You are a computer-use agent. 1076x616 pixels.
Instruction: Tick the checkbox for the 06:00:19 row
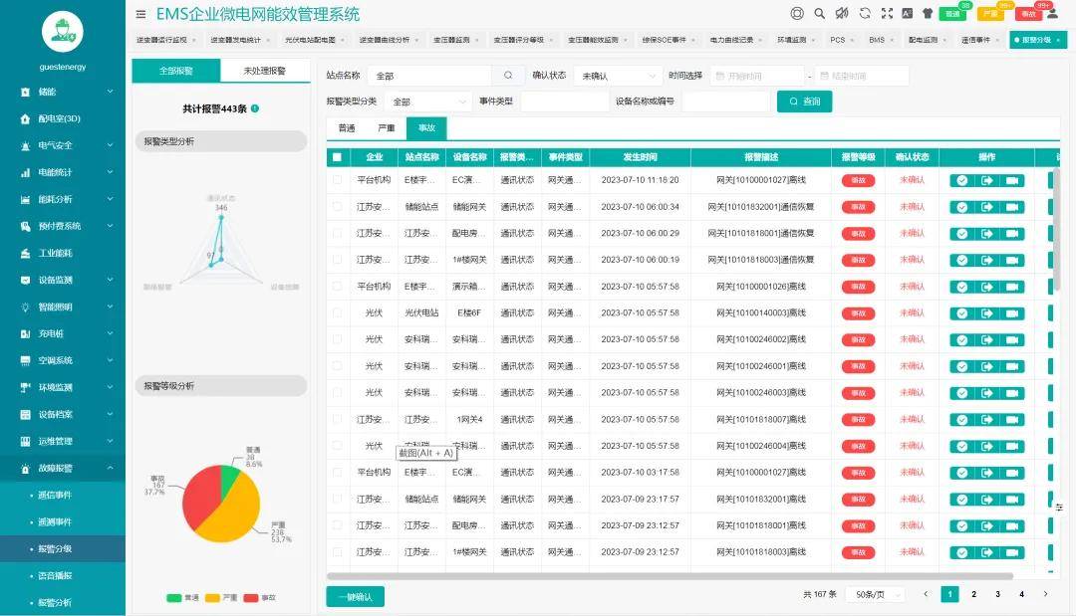(337, 260)
